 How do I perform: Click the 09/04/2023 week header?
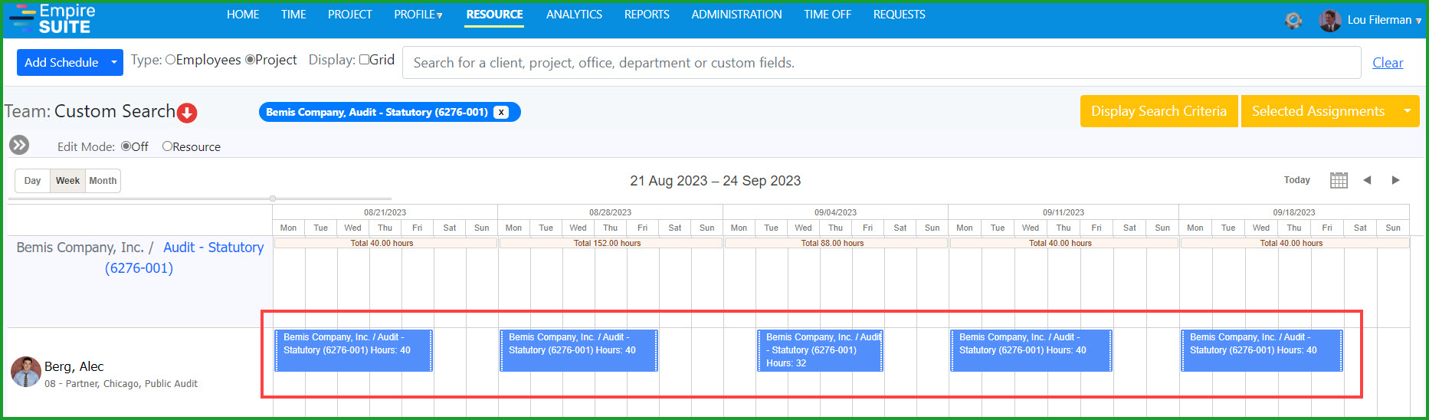click(x=835, y=212)
